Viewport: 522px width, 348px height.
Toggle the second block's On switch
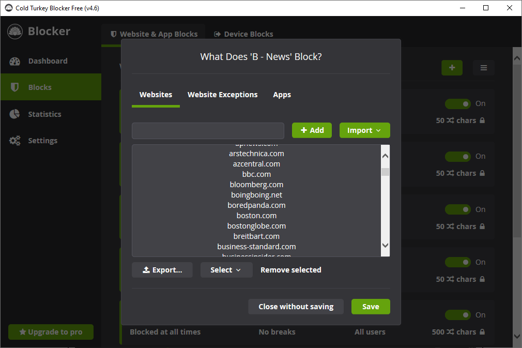pyautogui.click(x=458, y=157)
